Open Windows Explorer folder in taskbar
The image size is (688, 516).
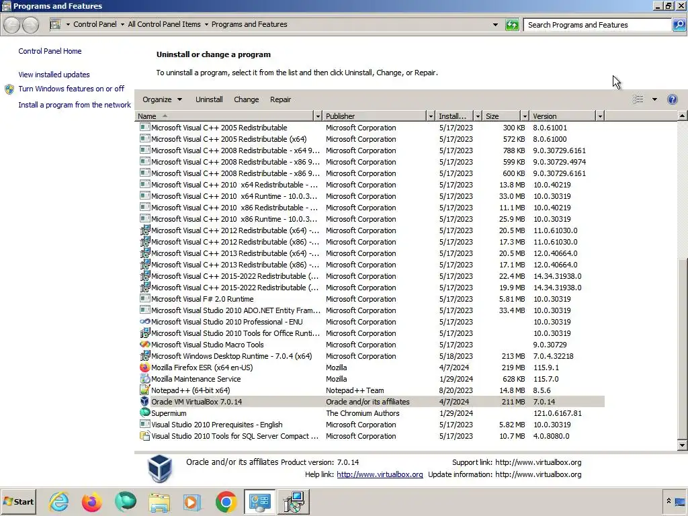159,502
